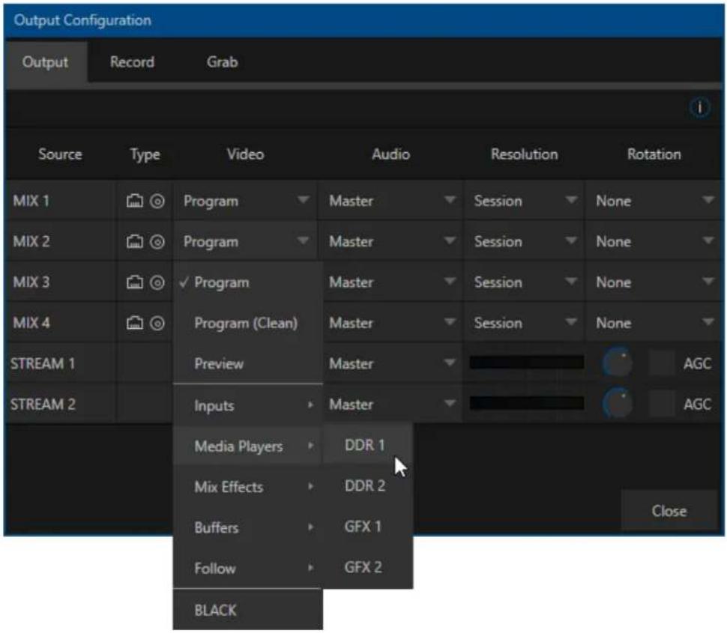Open STREAM 2 Audio Master dropdown
Viewport: 727px width, 633px height.
click(x=393, y=404)
